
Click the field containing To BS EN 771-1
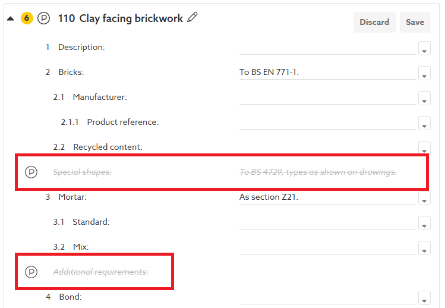click(x=327, y=73)
